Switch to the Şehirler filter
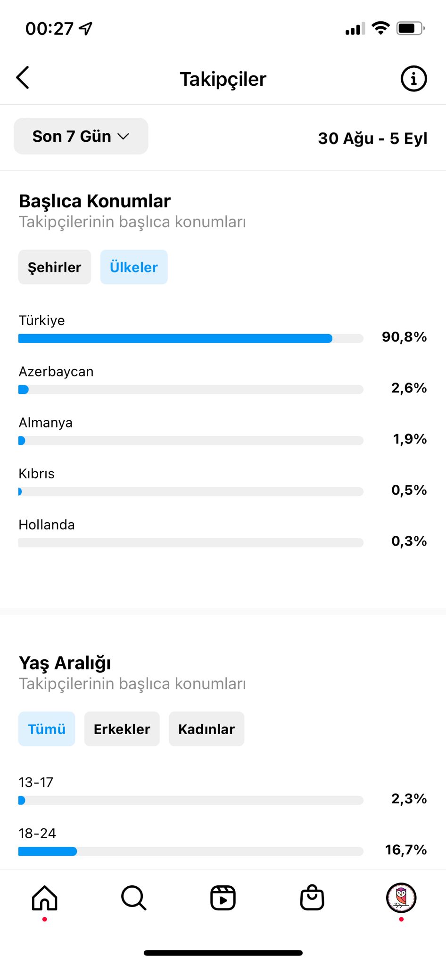The height and width of the screenshot is (965, 446). pos(55,267)
